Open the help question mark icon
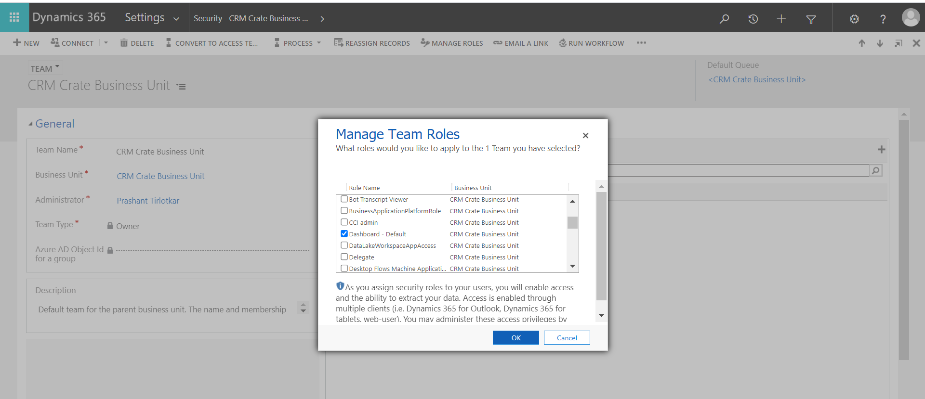Viewport: 925px width, 399px height. [883, 19]
